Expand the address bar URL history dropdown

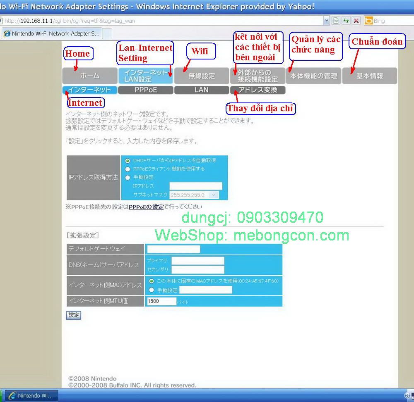pyautogui.click(x=326, y=20)
